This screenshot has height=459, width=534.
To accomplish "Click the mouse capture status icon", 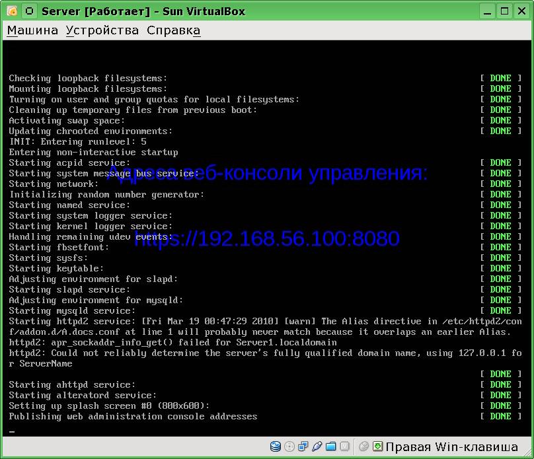I will tap(363, 446).
